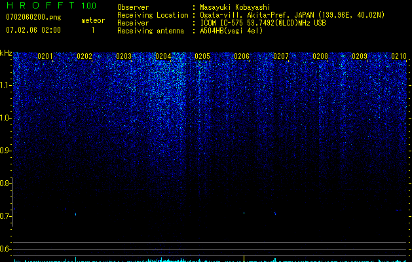Click the 0203 time marker

(x=124, y=56)
